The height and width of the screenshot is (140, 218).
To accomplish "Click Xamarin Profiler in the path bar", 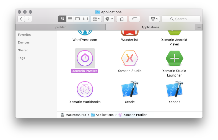I will (133, 115).
